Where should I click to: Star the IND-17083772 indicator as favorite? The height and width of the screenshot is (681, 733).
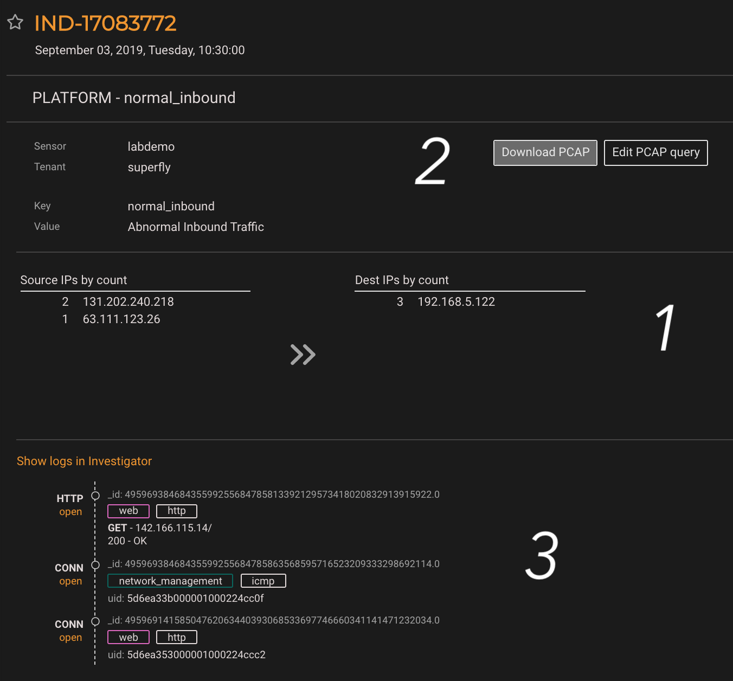point(15,22)
